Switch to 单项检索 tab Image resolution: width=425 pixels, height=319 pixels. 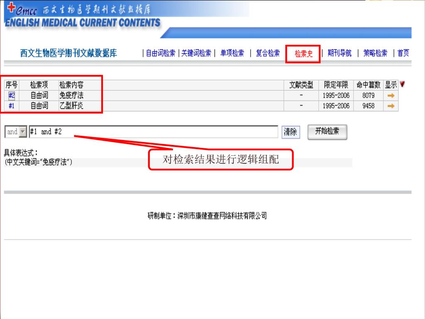click(232, 53)
